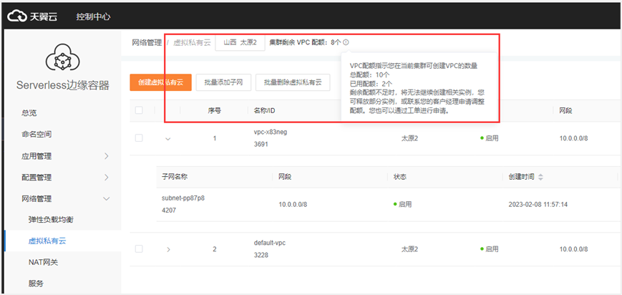Toggle the select-all header checkbox

[x=139, y=110]
